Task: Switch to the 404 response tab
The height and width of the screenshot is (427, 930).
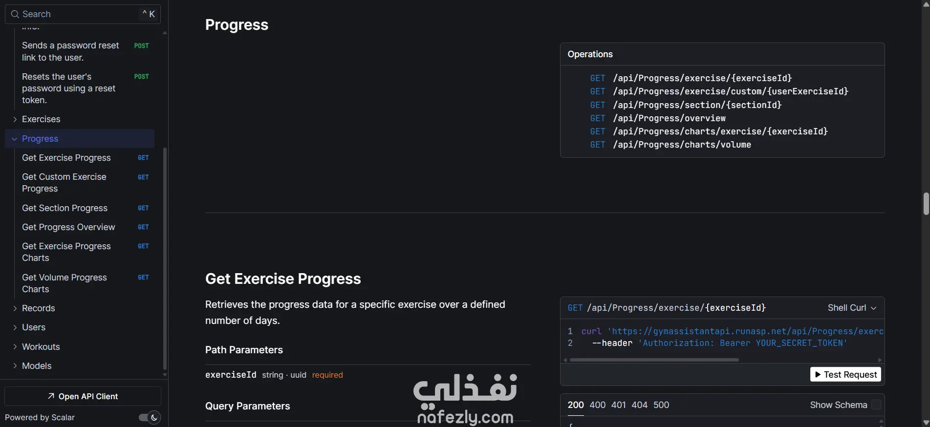Action: 639,405
